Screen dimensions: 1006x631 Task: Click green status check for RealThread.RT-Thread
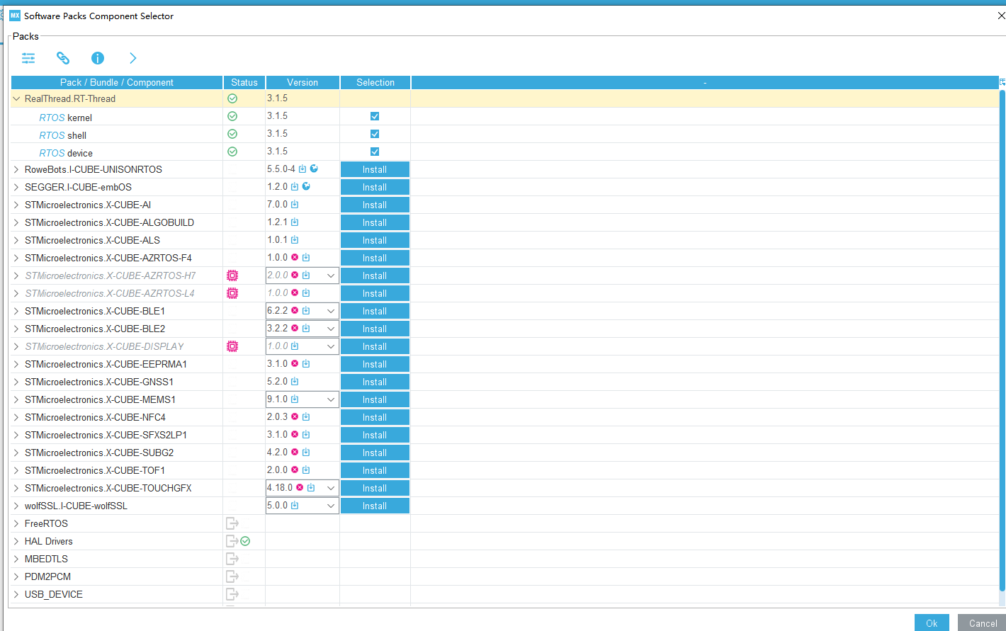(x=232, y=98)
